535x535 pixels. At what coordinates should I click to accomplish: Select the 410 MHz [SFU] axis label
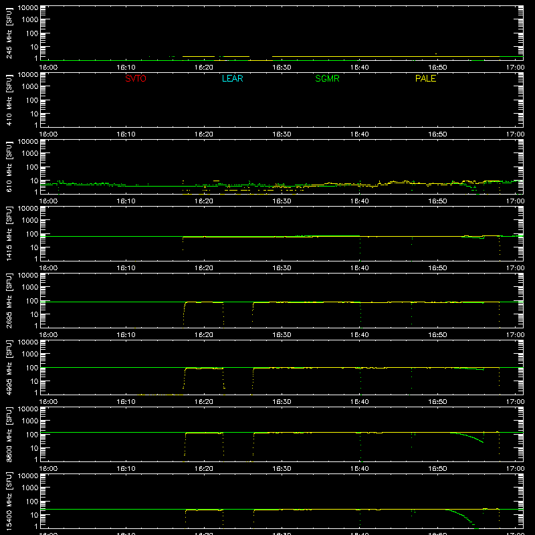coord(9,100)
